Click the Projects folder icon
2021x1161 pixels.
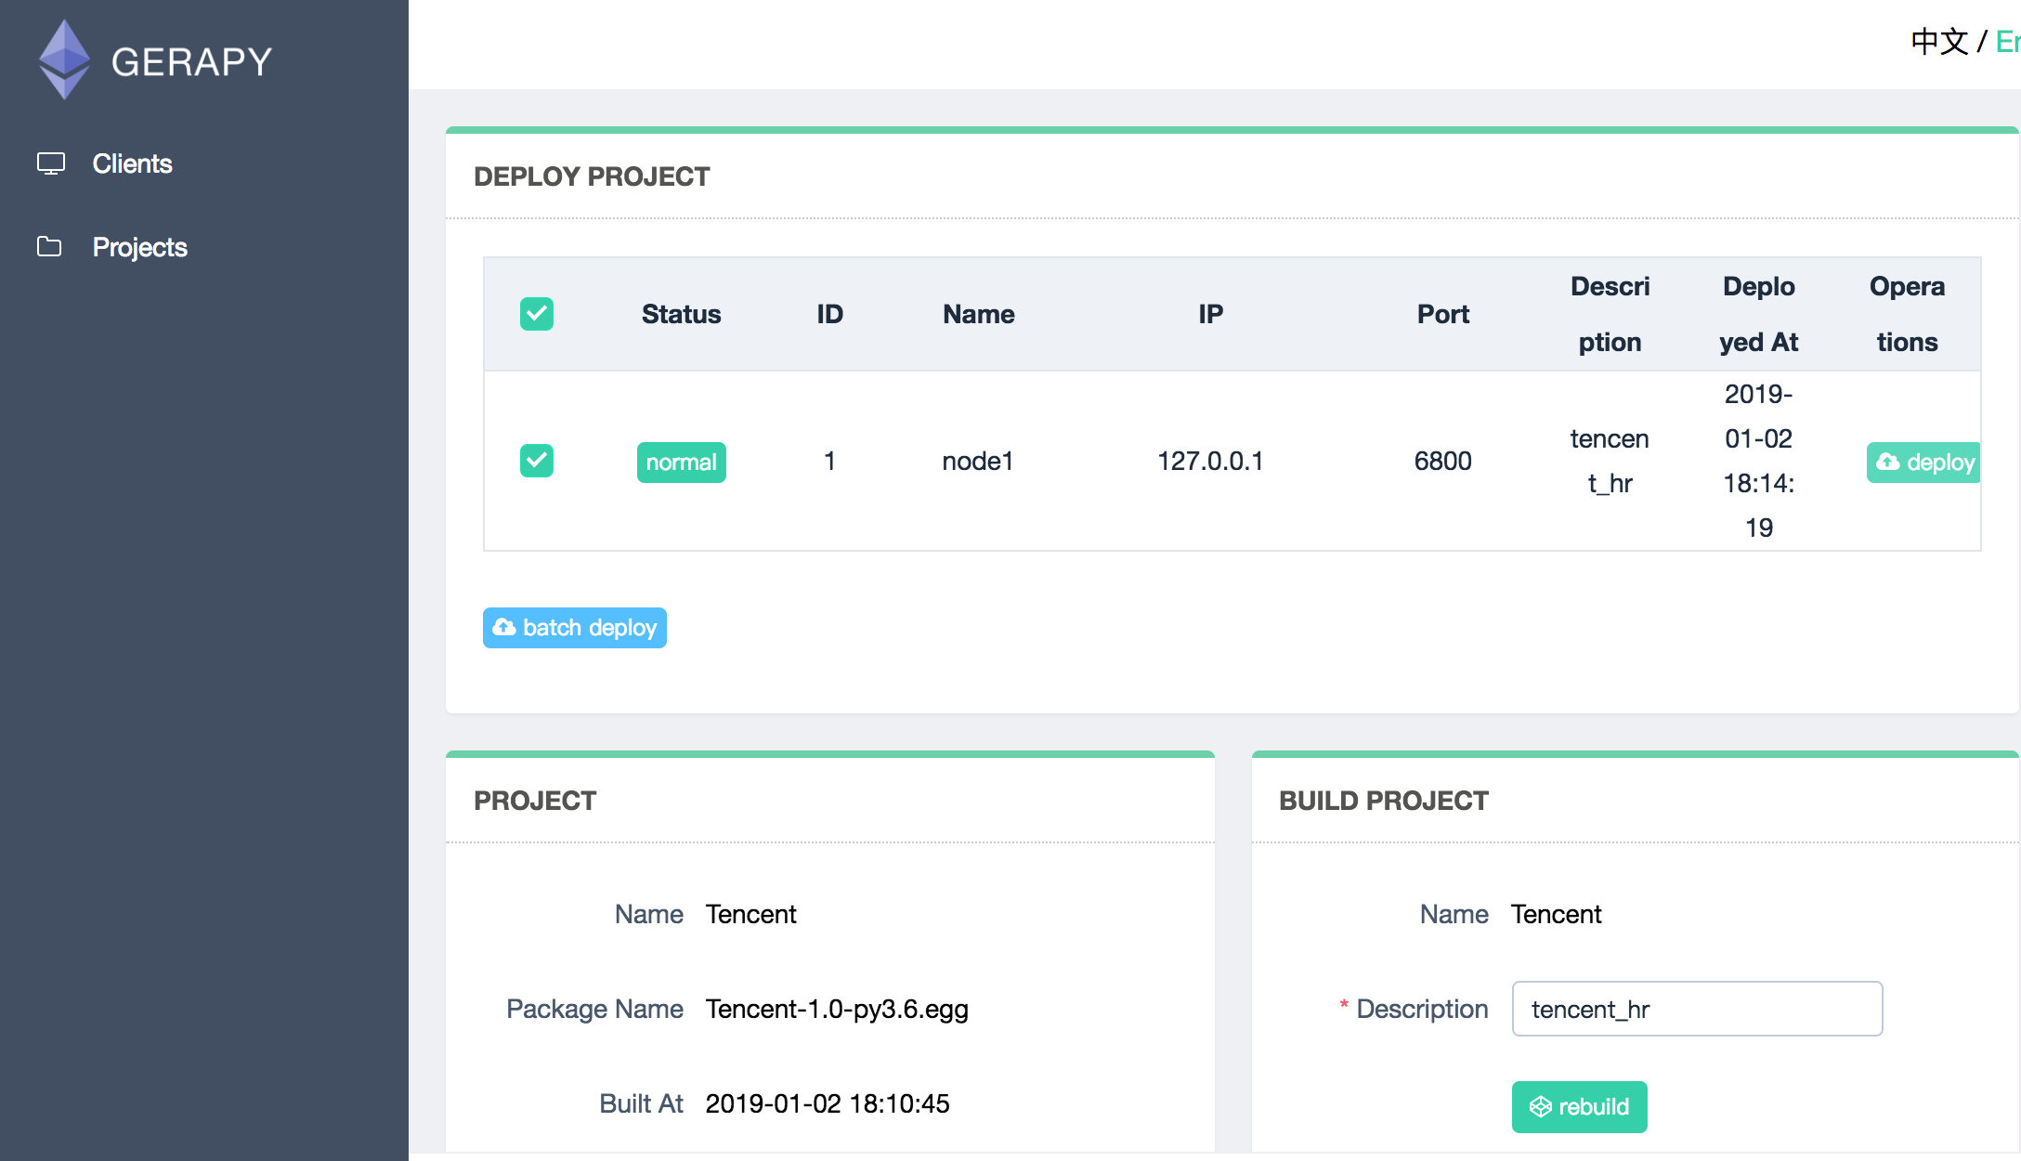[49, 246]
